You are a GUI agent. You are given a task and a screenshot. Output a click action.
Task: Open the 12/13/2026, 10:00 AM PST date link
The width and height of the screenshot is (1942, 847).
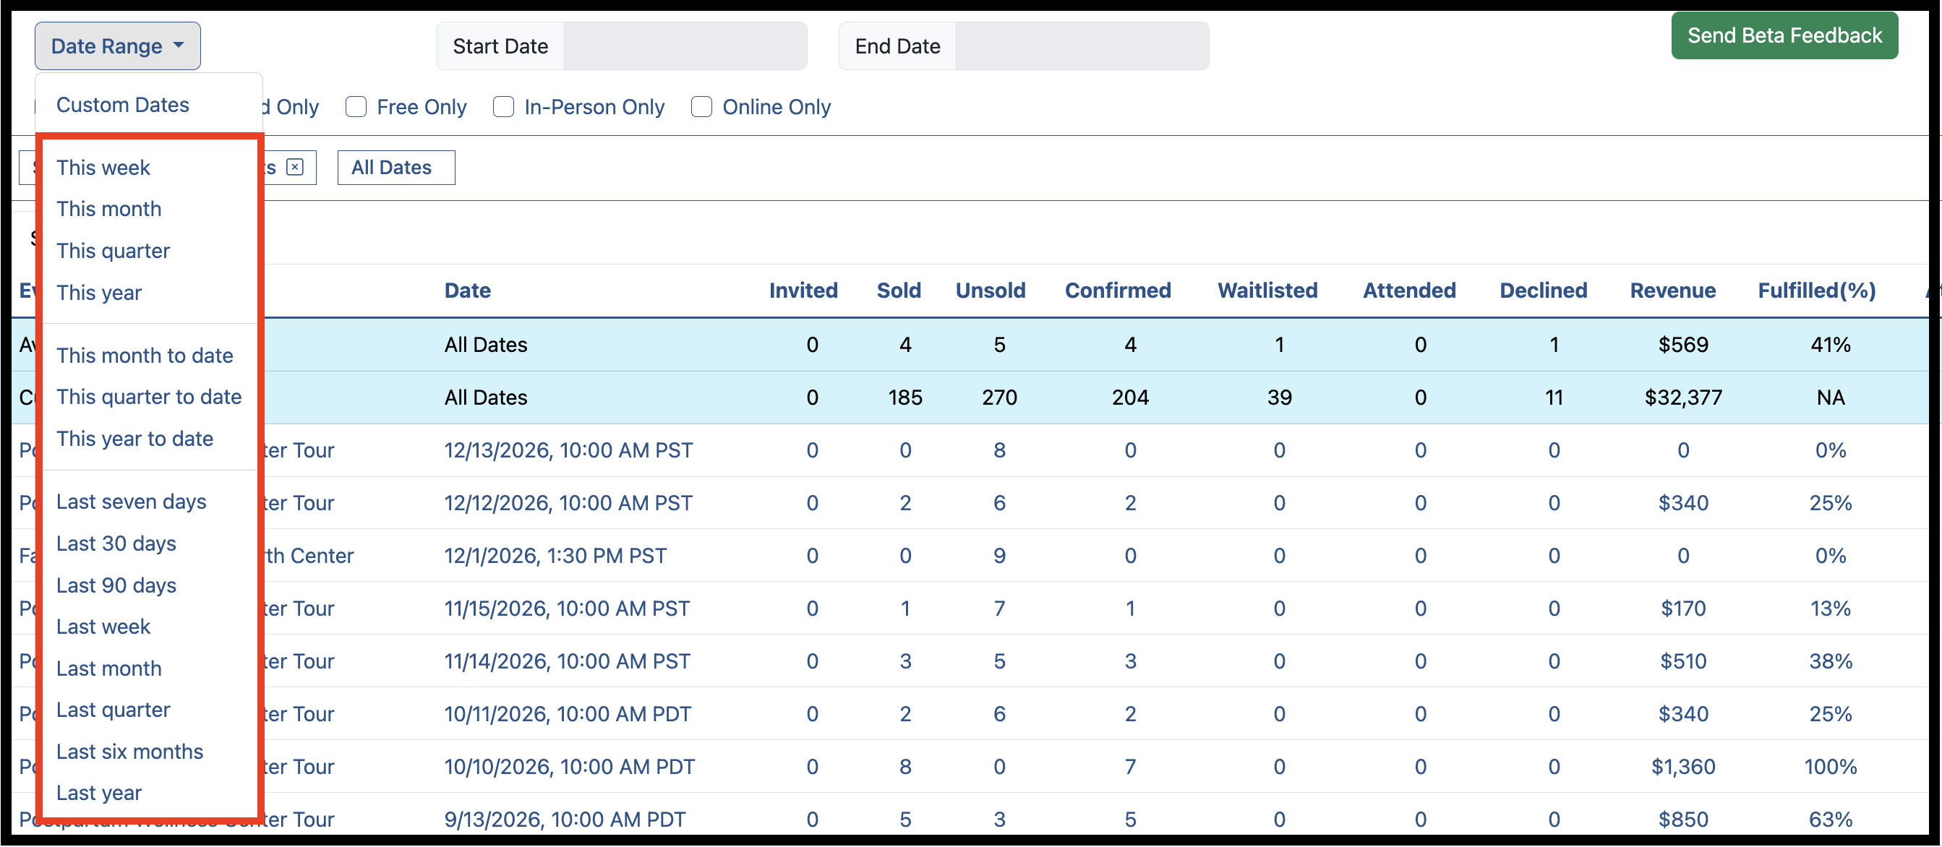(568, 451)
